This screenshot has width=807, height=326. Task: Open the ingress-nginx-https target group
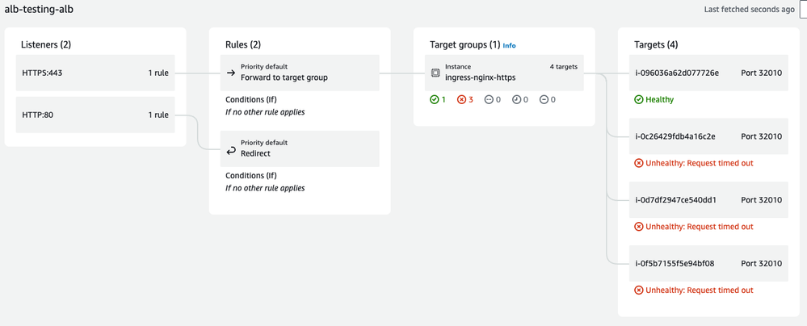pos(480,77)
